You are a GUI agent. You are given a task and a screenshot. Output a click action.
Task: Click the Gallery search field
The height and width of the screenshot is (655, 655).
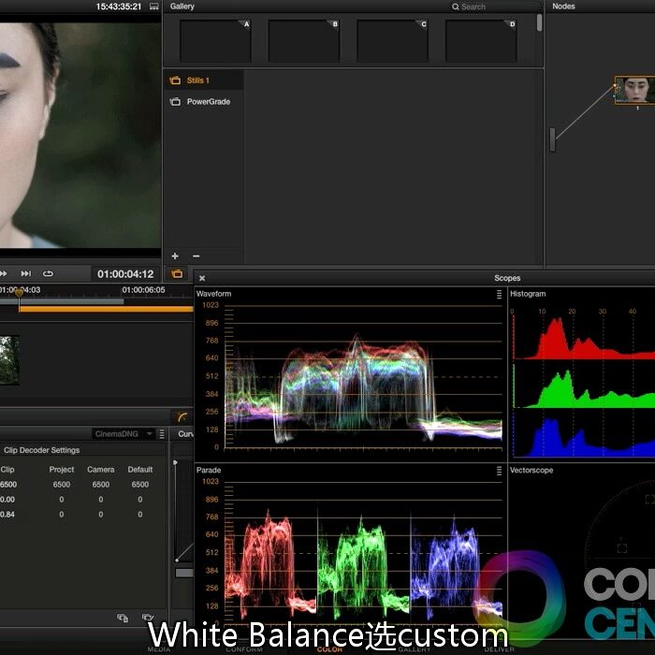(491, 7)
